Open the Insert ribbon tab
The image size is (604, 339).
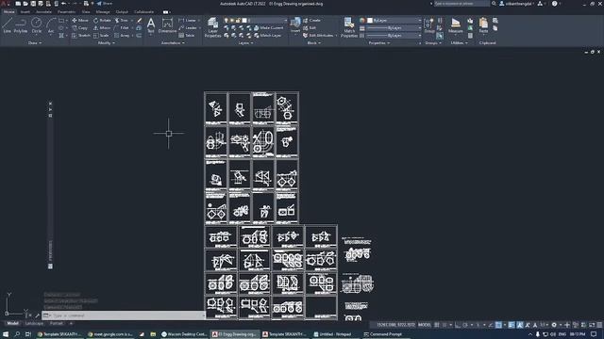click(x=25, y=12)
